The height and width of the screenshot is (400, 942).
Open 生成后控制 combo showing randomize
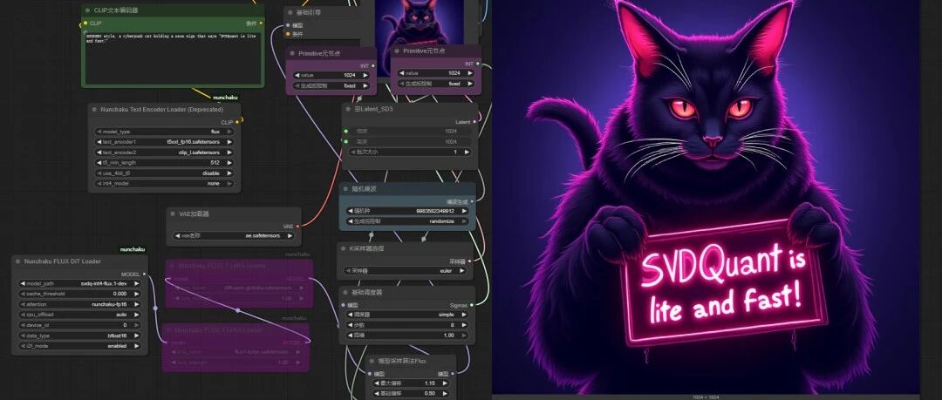[406, 221]
